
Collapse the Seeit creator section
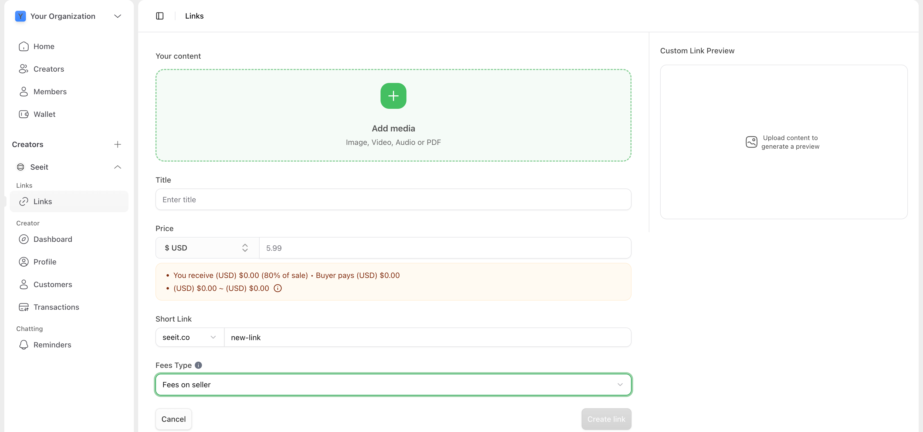[x=117, y=167]
